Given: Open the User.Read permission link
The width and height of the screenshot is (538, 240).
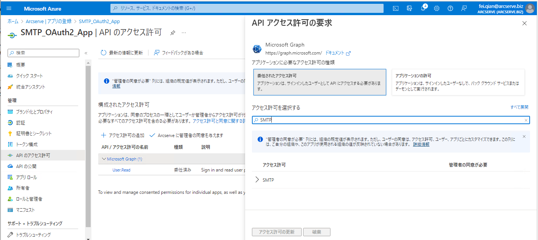Looking at the screenshot, I should [x=121, y=170].
